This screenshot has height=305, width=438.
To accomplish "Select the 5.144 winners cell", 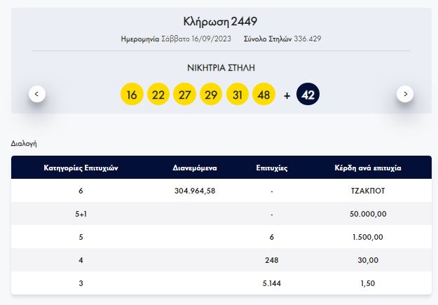I will coord(271,283).
